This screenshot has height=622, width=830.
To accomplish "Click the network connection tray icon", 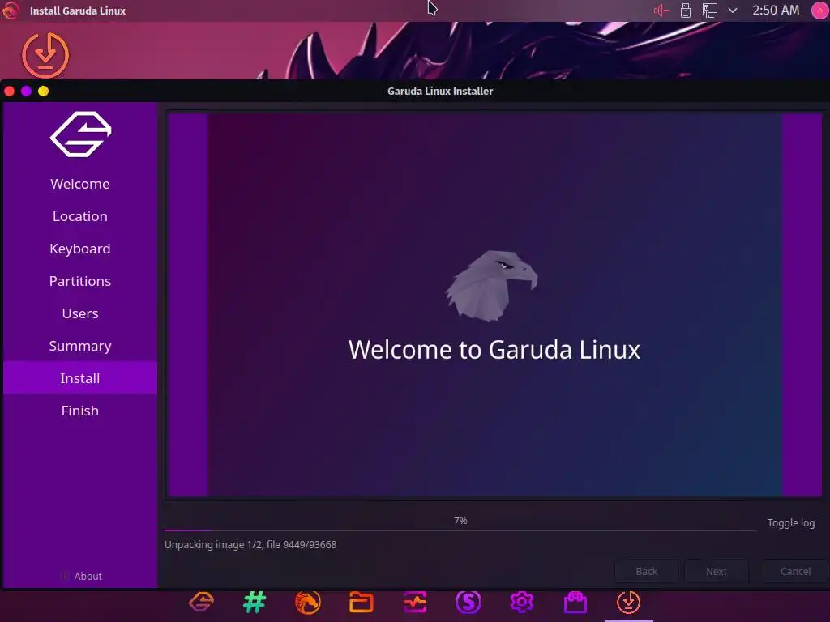I will tap(710, 11).
